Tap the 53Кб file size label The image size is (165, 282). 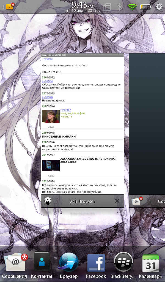click(x=51, y=176)
